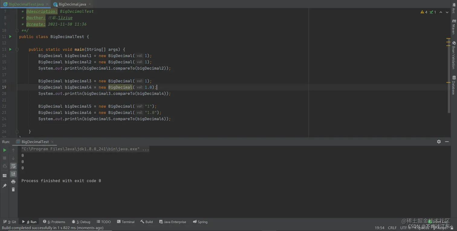Run main method from gutter arrow
The height and width of the screenshot is (231, 457).
click(10, 49)
